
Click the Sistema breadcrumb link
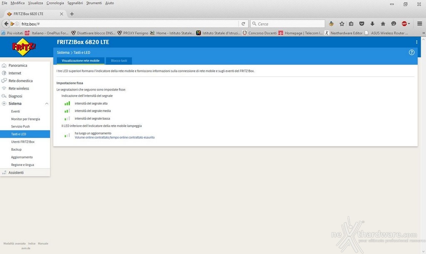(x=63, y=53)
